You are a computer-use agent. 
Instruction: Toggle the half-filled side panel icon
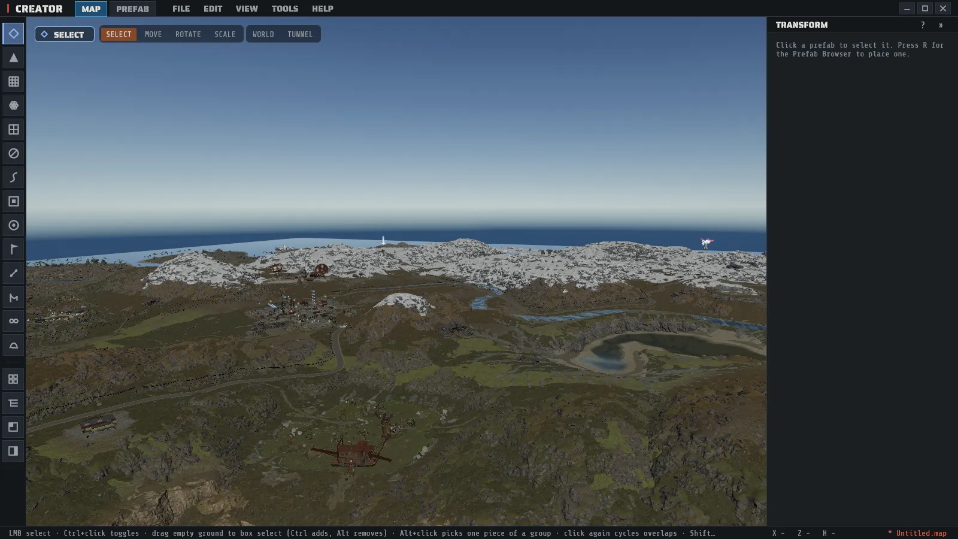click(x=13, y=451)
